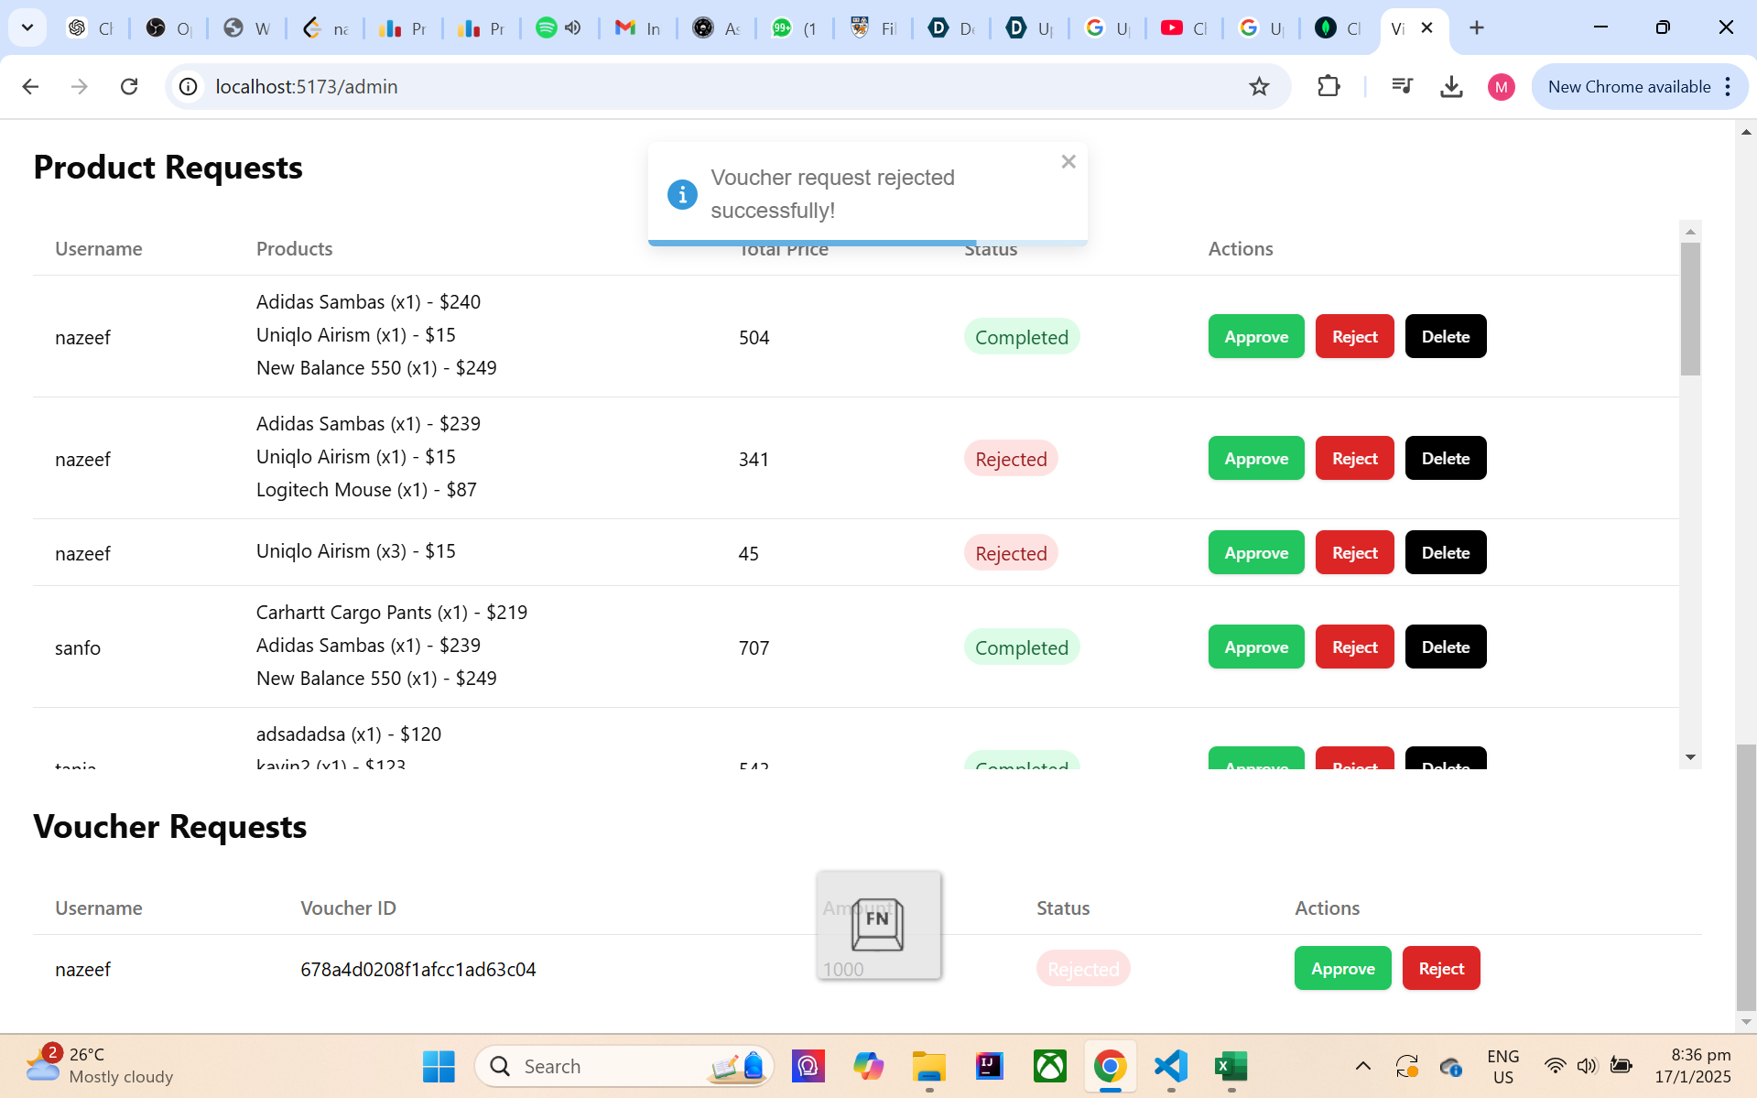Open Xbox app from taskbar
The image size is (1757, 1098).
click(x=1049, y=1066)
